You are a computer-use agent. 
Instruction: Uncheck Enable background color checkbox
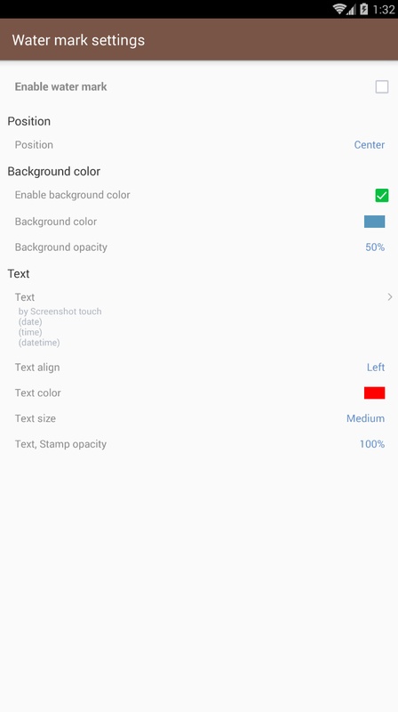tap(382, 195)
